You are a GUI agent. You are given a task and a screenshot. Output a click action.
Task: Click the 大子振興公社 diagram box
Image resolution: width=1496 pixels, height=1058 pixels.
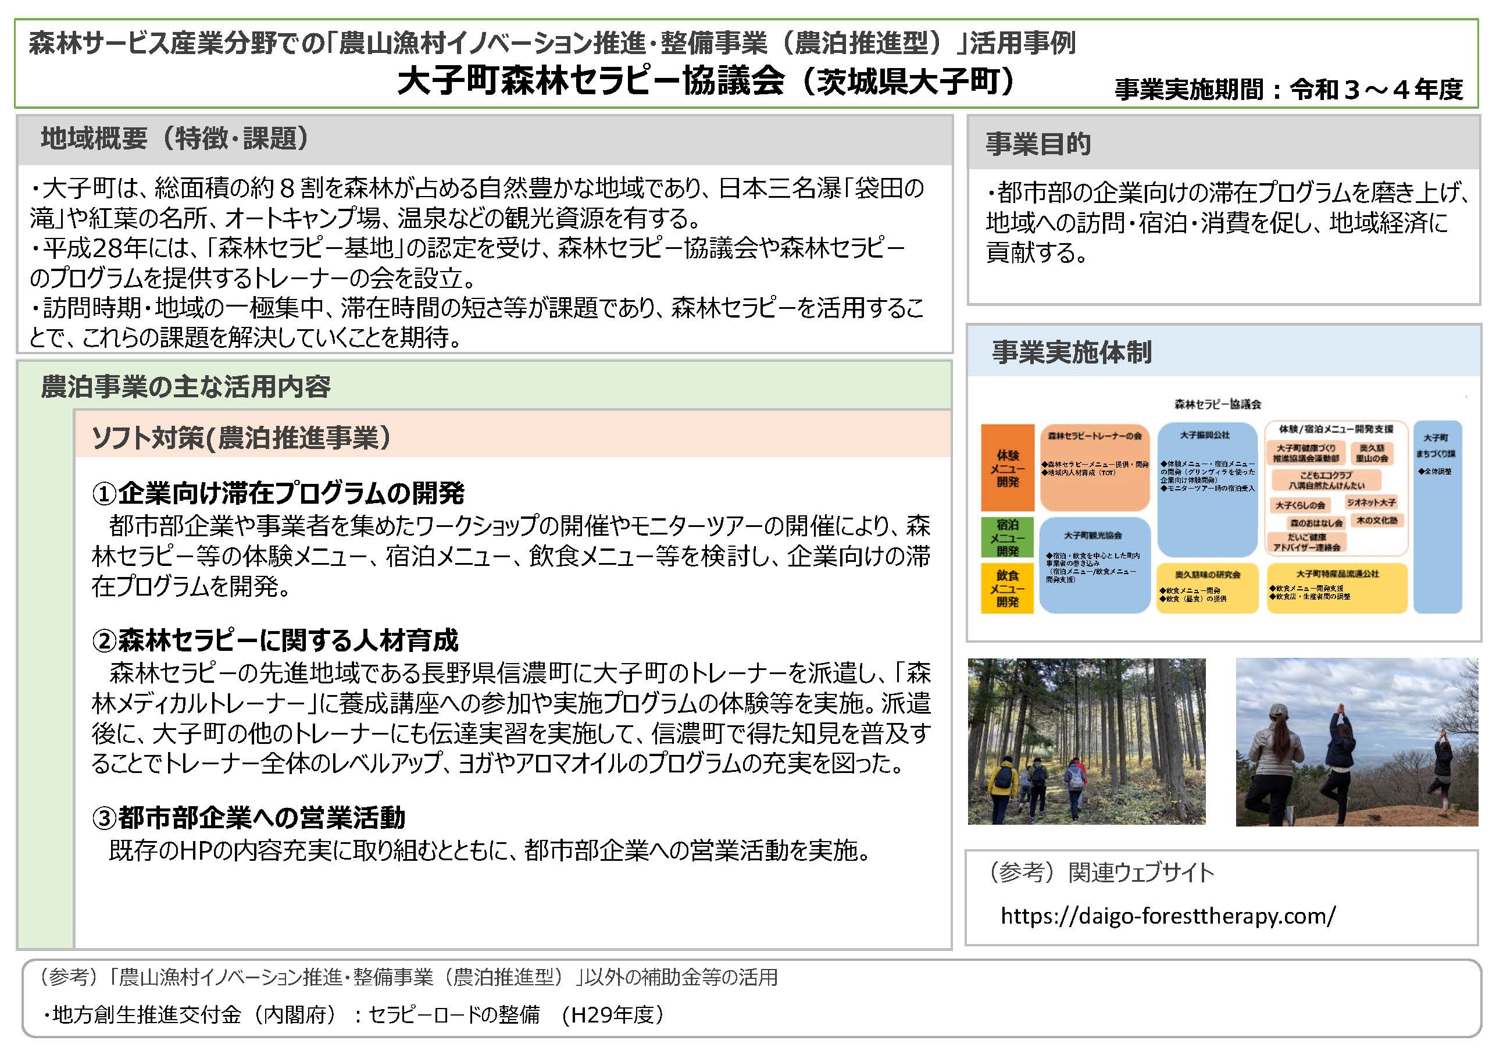tap(1208, 489)
